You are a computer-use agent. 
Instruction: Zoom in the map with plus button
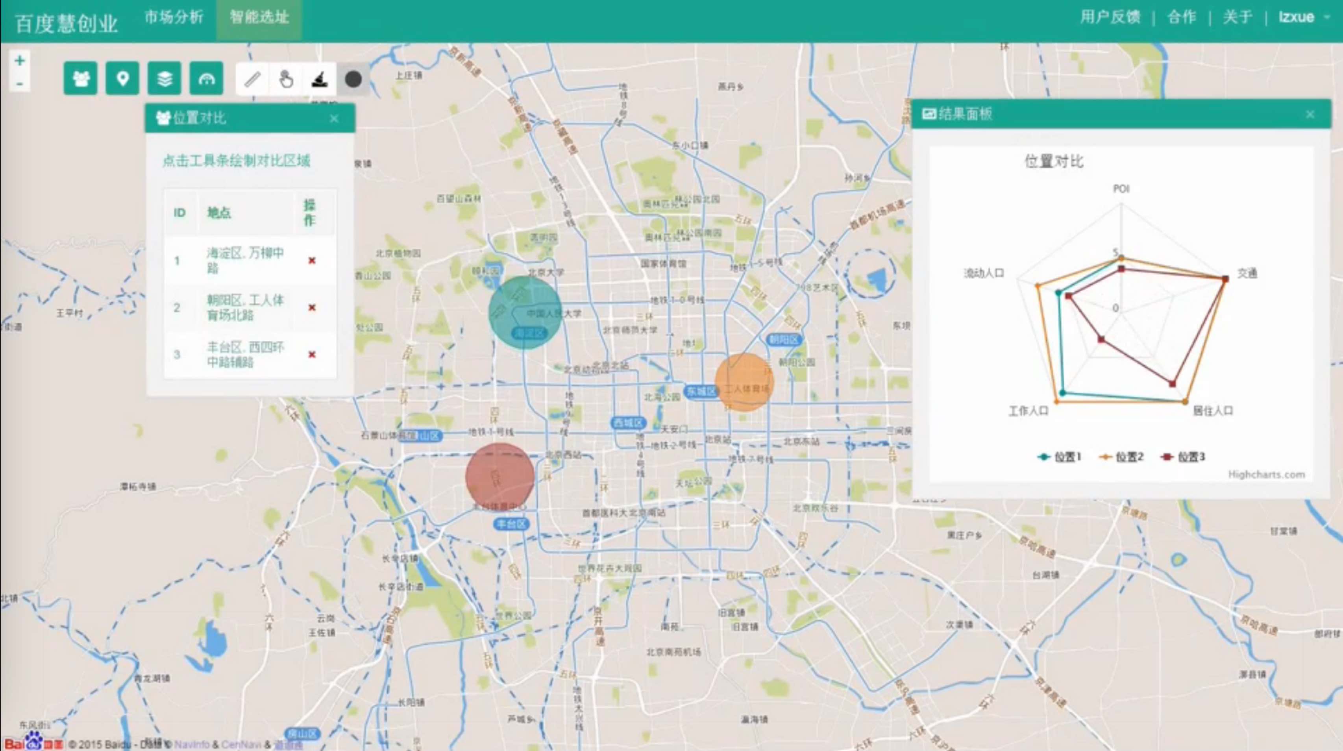pos(20,61)
